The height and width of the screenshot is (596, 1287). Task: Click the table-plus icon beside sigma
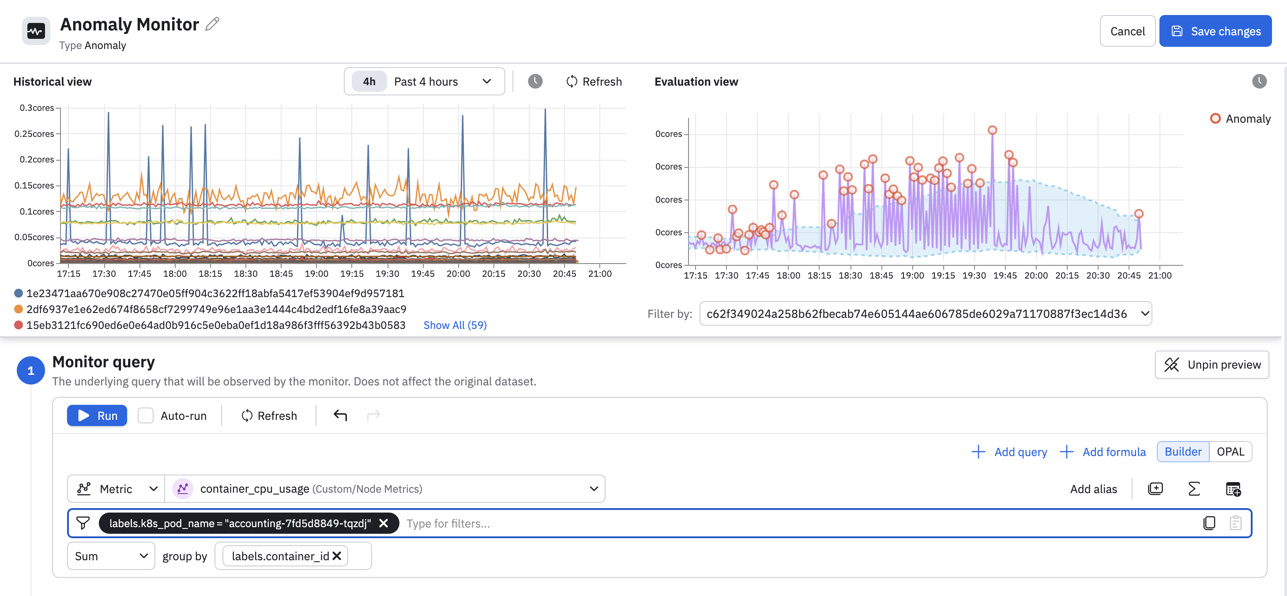pyautogui.click(x=1233, y=489)
